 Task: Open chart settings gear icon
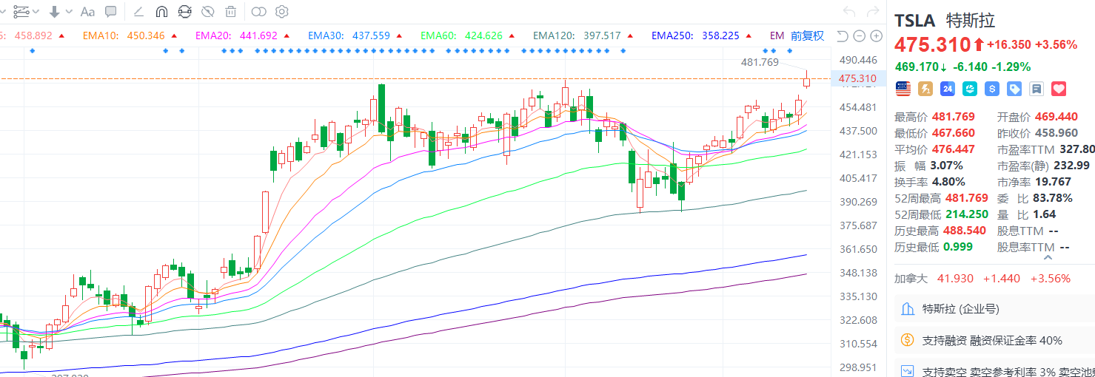click(x=281, y=11)
